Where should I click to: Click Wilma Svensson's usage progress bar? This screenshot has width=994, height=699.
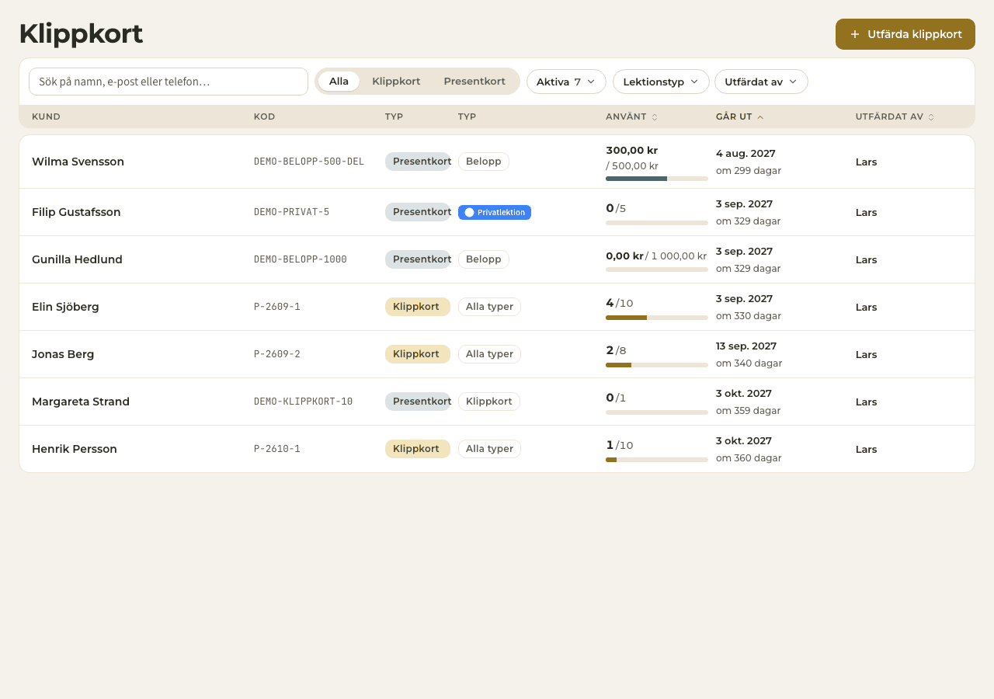pyautogui.click(x=657, y=179)
